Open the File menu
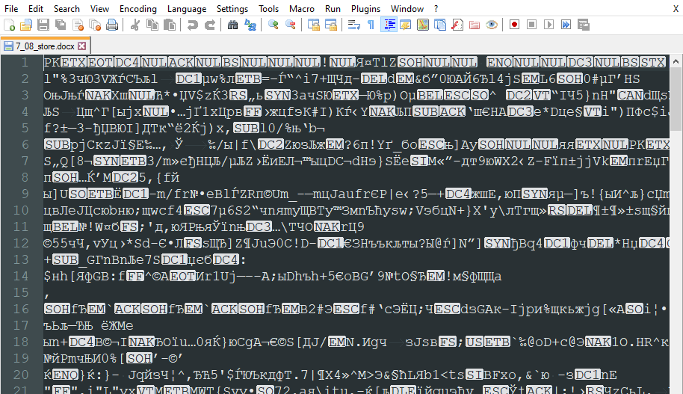Screen dimensions: 683x394 [x=11, y=9]
